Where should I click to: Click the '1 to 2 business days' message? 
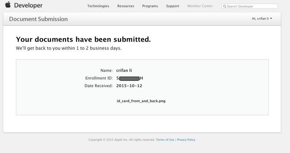pyautogui.click(x=69, y=48)
